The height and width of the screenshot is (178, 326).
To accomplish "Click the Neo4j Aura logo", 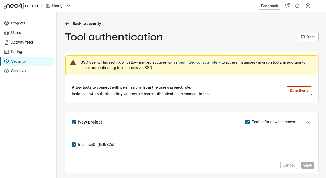I will 21,6.
